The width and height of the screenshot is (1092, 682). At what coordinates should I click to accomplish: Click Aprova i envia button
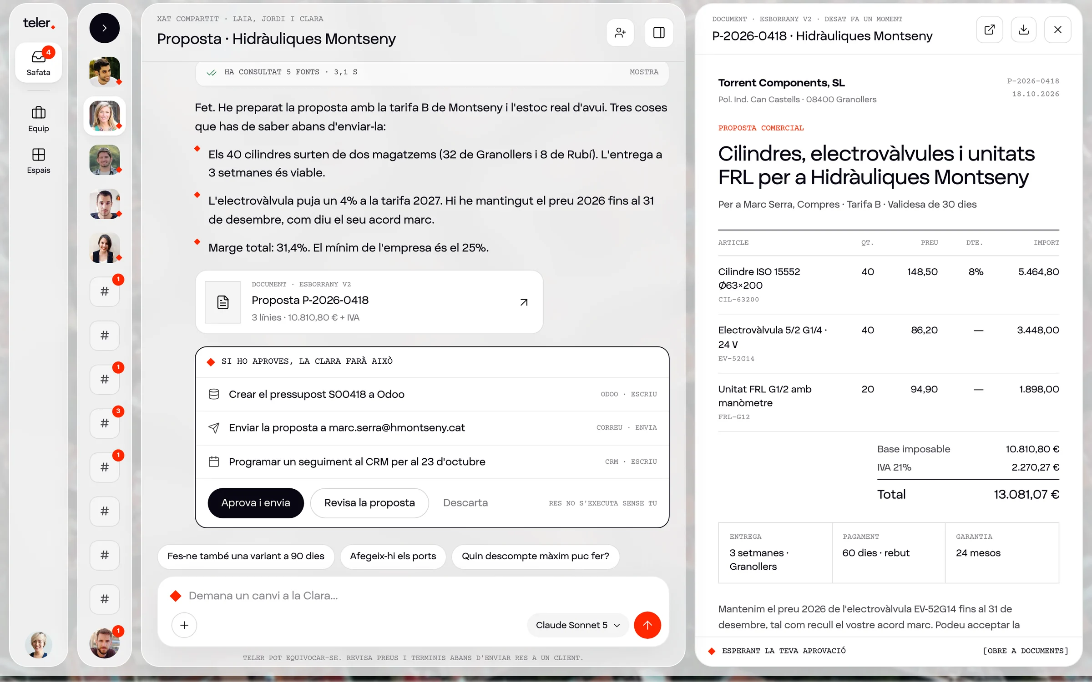[x=256, y=503]
